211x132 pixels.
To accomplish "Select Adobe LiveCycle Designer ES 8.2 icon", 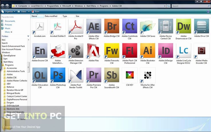I will (183, 51).
